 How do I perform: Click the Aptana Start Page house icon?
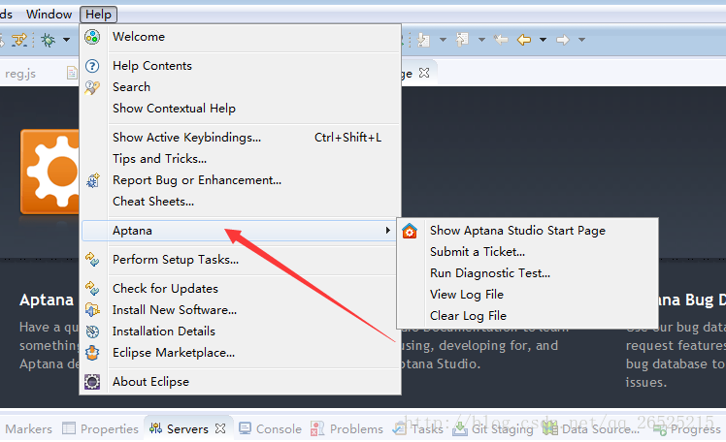[x=410, y=231]
